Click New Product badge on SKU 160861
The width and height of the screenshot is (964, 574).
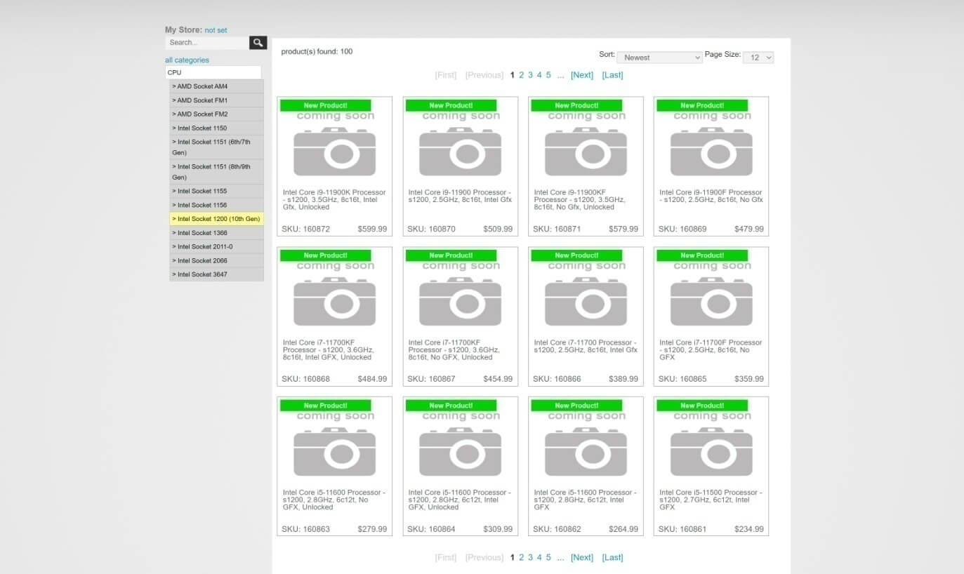(x=701, y=406)
